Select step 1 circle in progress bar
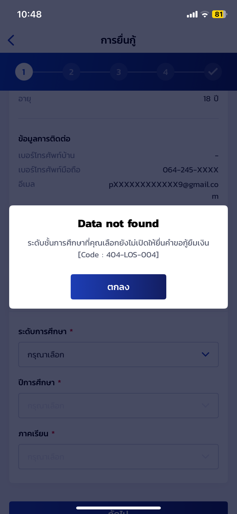The width and height of the screenshot is (237, 514). pyautogui.click(x=24, y=72)
